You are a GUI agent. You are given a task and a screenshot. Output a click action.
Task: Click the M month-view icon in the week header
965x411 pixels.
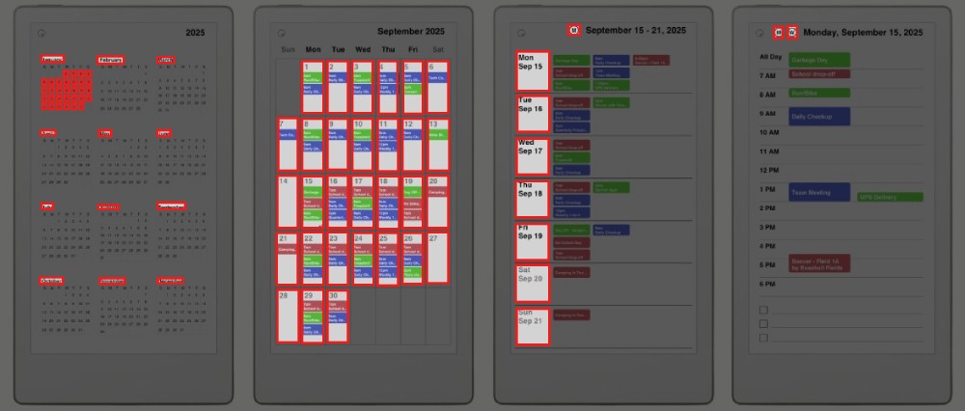574,31
